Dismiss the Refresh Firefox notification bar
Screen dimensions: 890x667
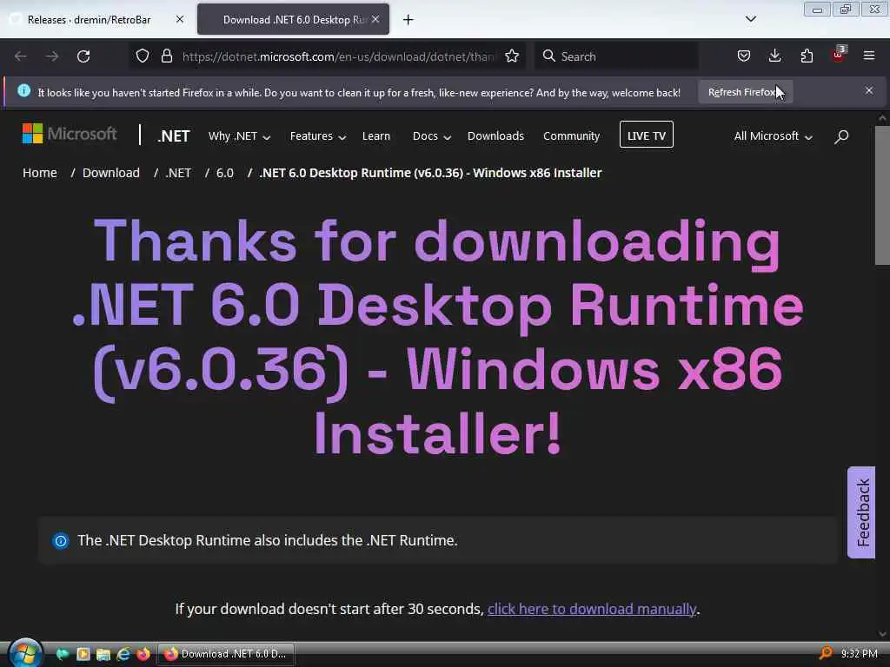[x=869, y=90]
